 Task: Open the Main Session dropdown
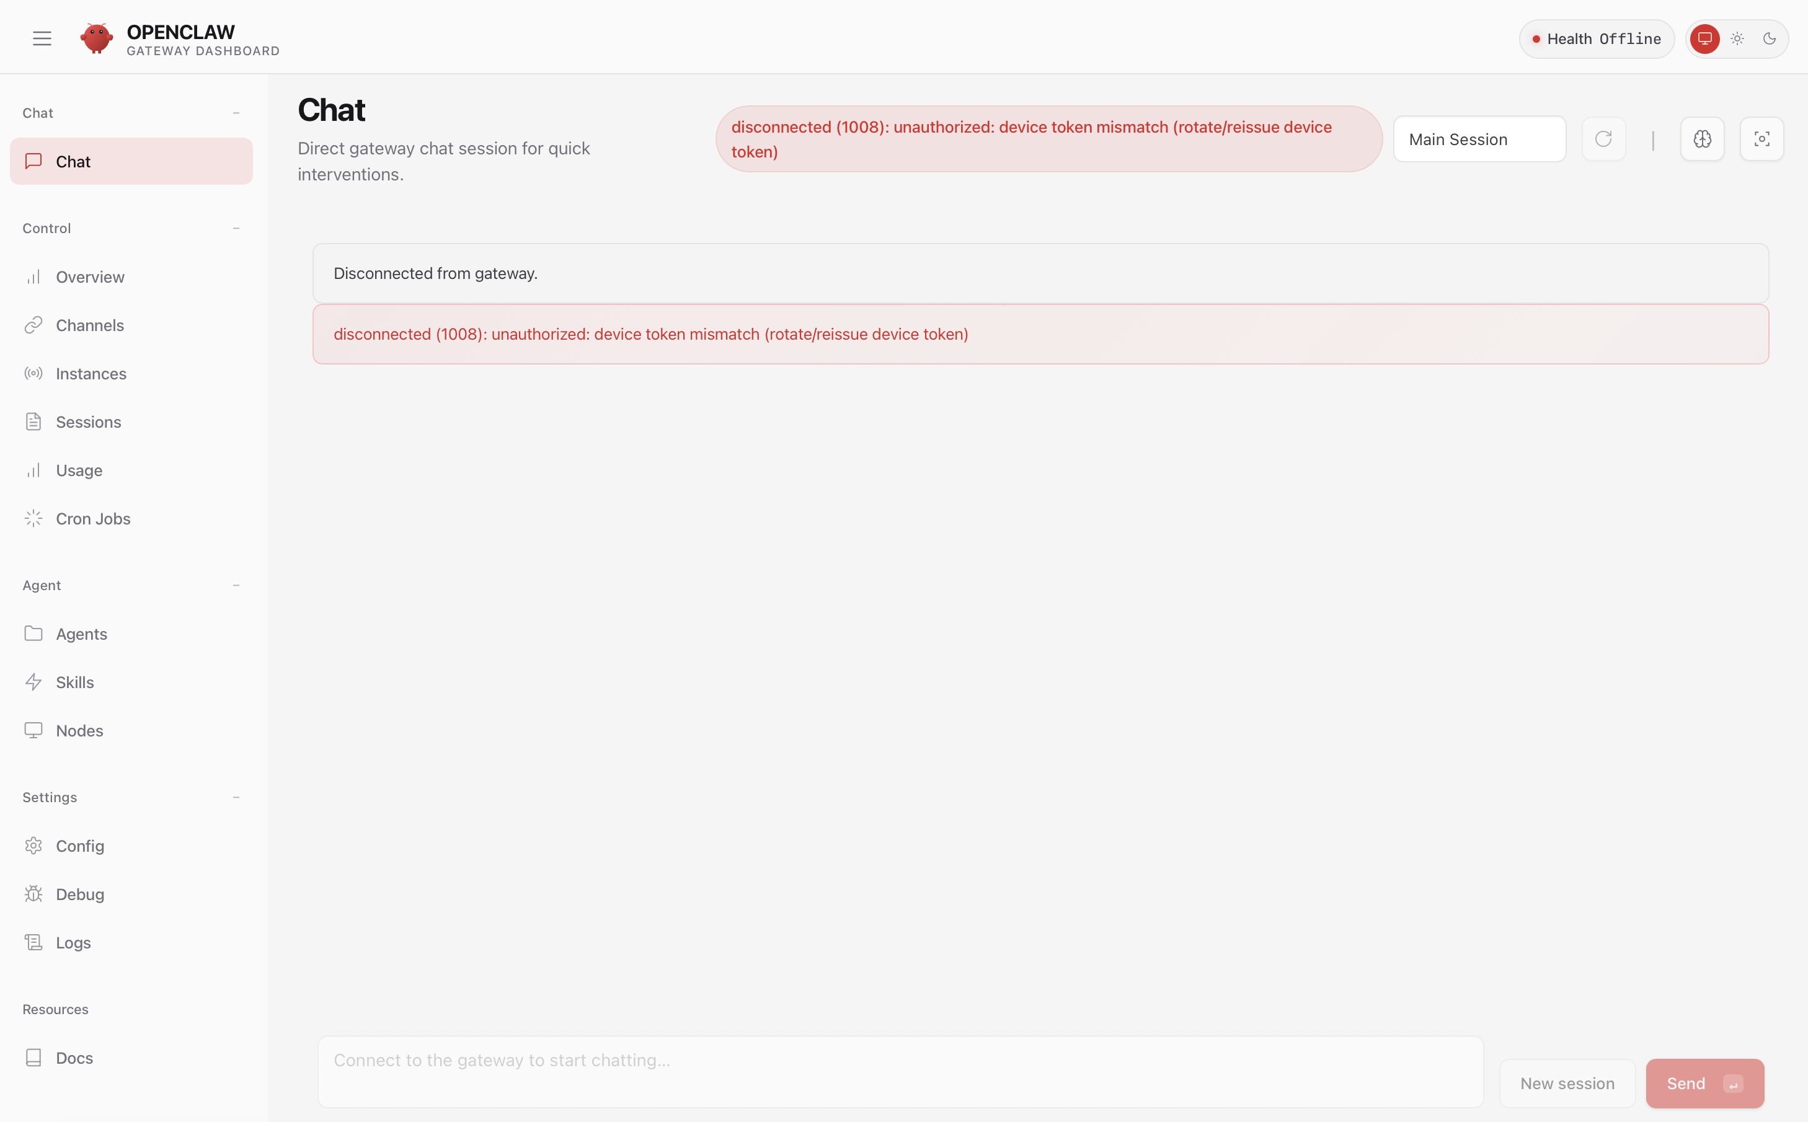(1479, 139)
